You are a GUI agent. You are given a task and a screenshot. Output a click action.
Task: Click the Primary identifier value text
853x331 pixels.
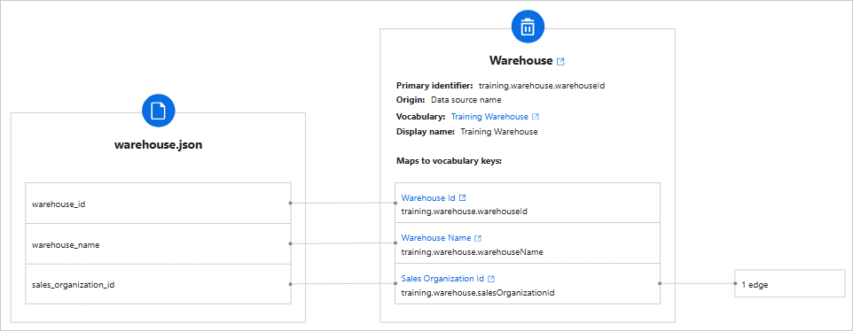click(x=542, y=86)
